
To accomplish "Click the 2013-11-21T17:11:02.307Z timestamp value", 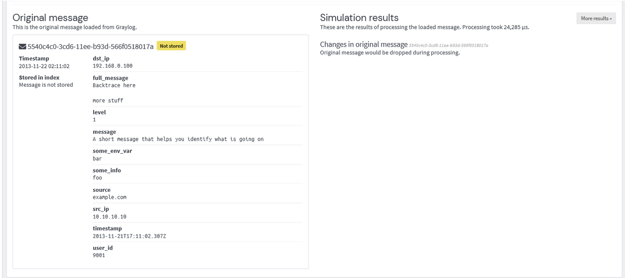I will tap(129, 236).
